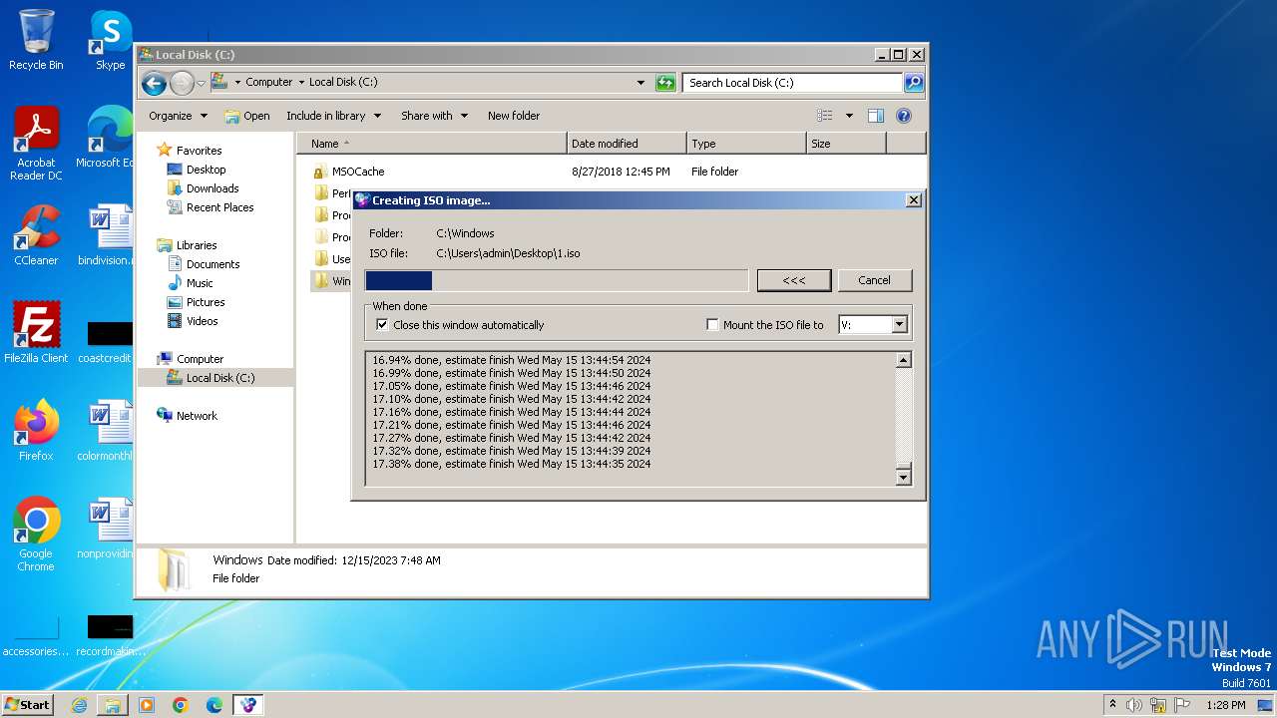This screenshot has width=1277, height=718.
Task: Open the Organize dropdown menu
Action: click(178, 116)
